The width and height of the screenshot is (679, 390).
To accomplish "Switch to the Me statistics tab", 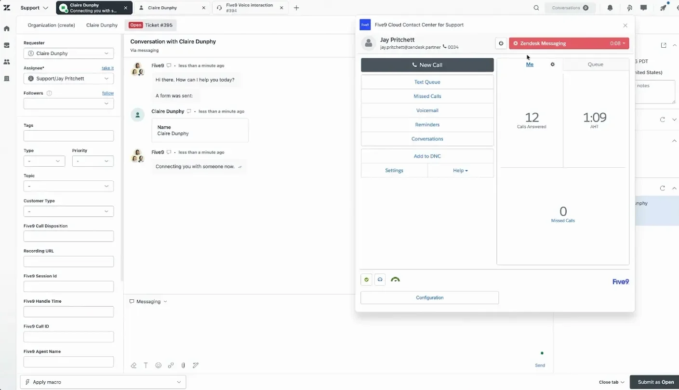I will [530, 64].
